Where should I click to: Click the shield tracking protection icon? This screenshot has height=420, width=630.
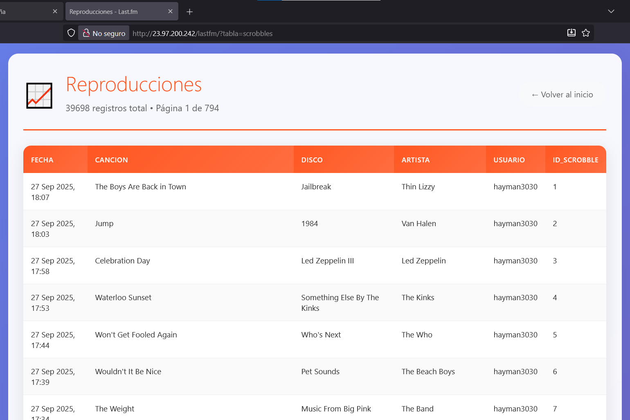pyautogui.click(x=71, y=33)
